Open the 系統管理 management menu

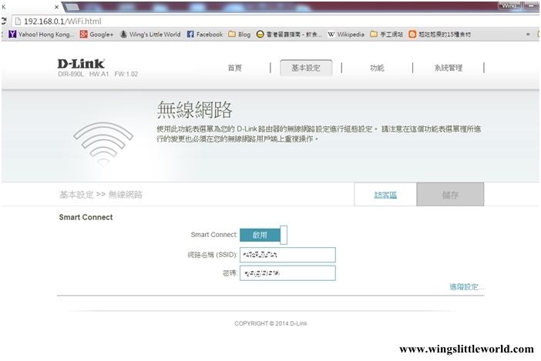tap(448, 68)
